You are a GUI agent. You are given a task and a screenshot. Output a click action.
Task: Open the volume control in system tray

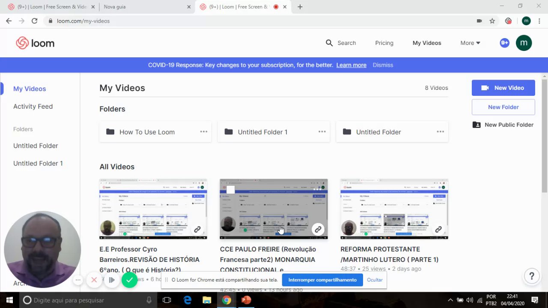pyautogui.click(x=470, y=300)
